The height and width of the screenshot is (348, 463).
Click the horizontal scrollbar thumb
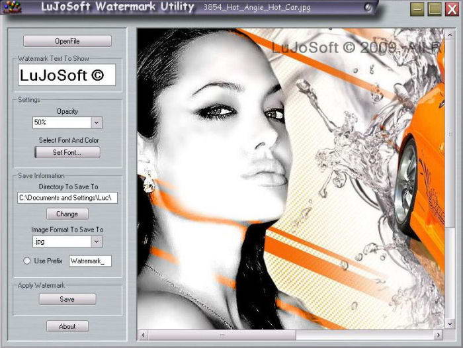[x=222, y=335]
